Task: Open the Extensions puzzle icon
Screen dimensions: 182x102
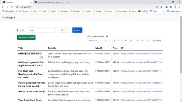Action: point(171,7)
